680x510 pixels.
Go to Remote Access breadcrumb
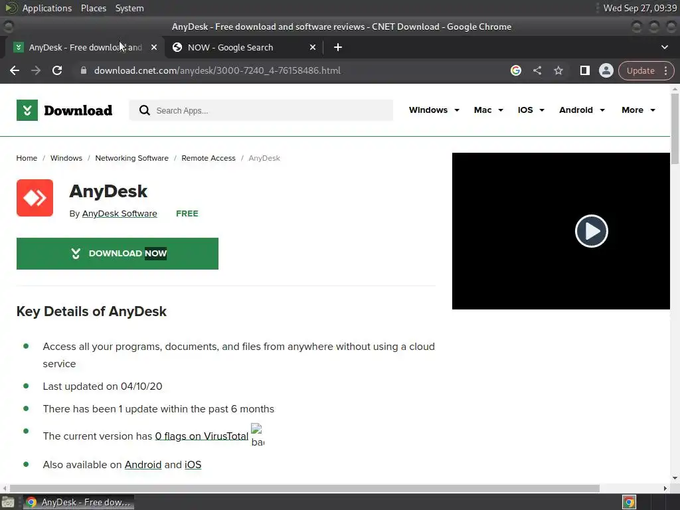click(x=209, y=158)
